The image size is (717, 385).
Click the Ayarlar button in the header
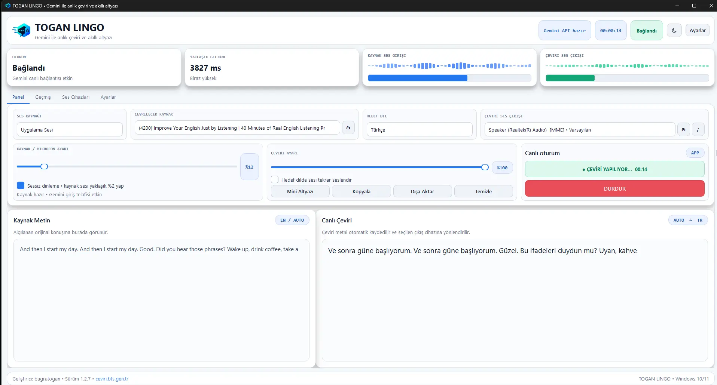point(698,31)
